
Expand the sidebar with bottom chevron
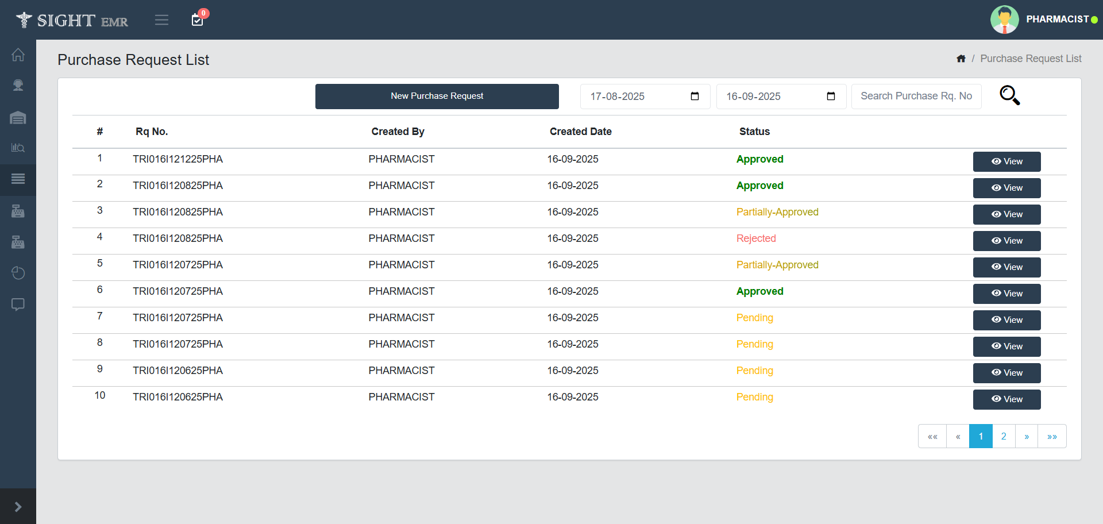point(18,506)
